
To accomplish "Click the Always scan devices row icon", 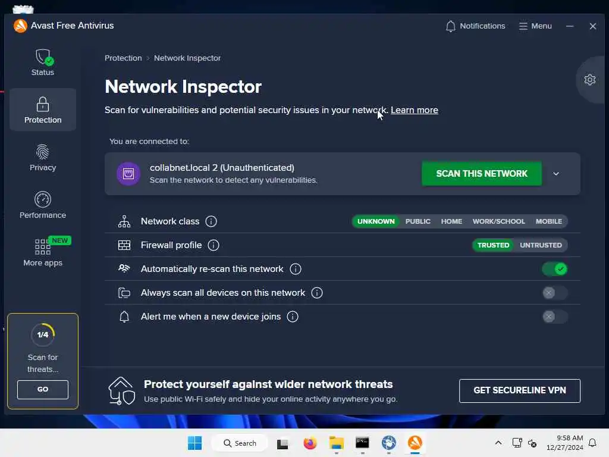I will tap(124, 293).
